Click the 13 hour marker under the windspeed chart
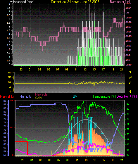 (85, 70)
